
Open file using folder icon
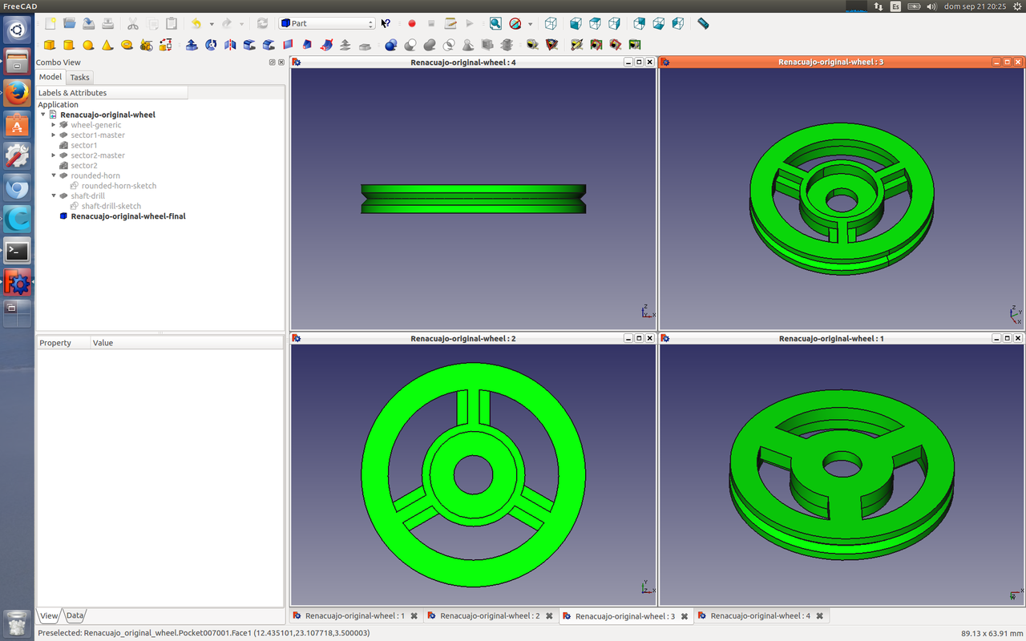70,24
